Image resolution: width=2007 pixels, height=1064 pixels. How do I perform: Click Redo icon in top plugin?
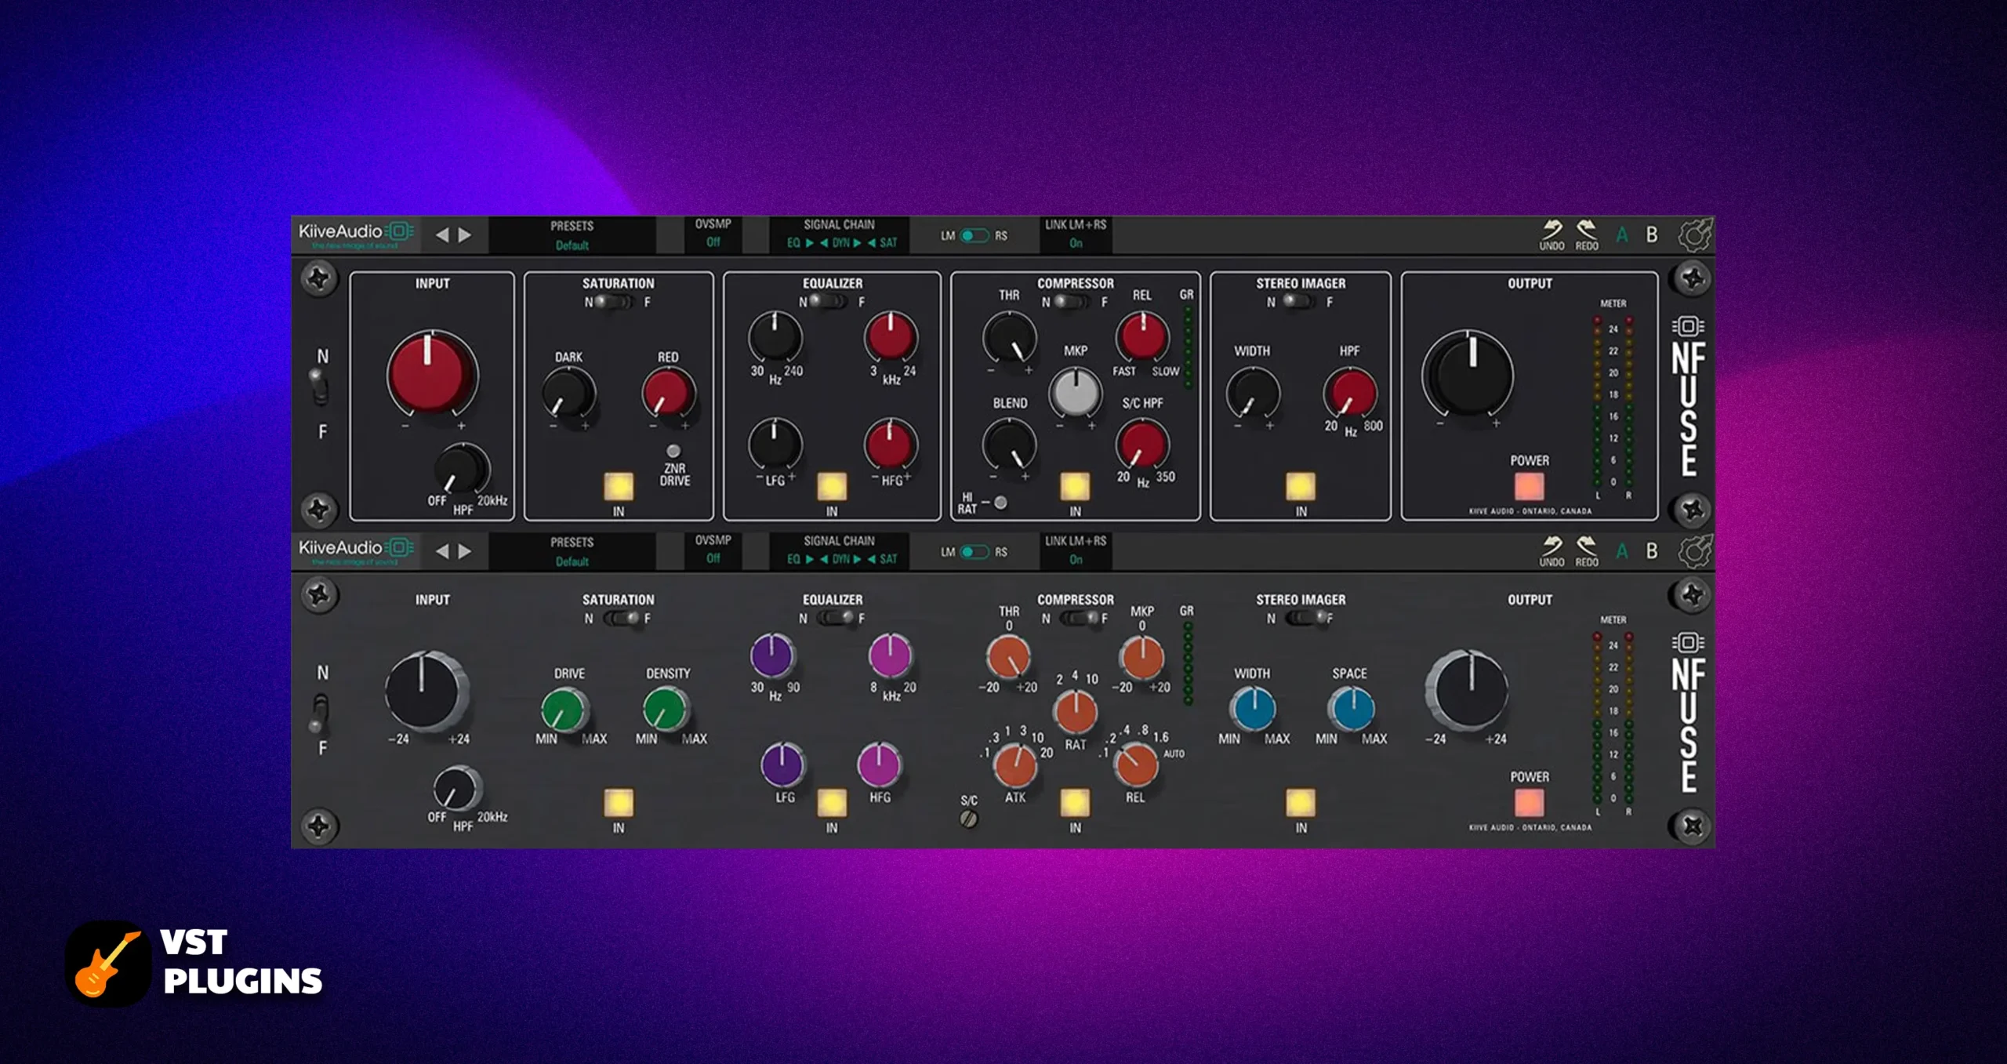(x=1587, y=234)
